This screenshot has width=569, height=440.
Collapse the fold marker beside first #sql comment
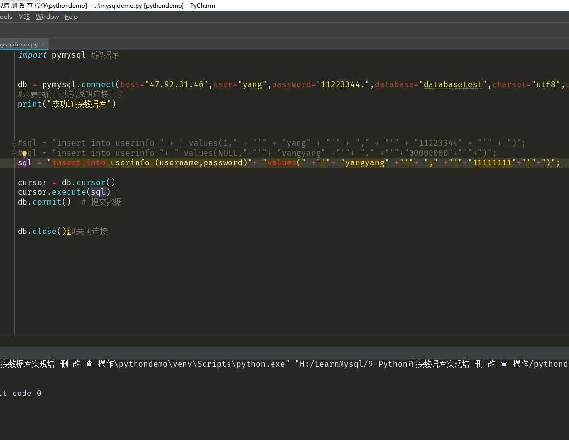[x=14, y=143]
